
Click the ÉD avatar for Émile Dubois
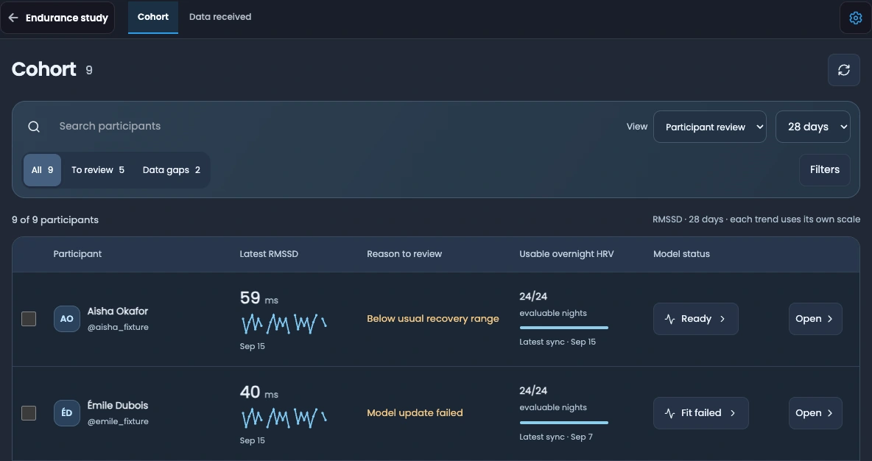67,412
